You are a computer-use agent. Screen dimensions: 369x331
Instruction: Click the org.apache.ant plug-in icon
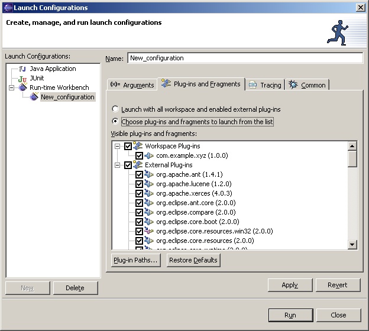[149, 174]
